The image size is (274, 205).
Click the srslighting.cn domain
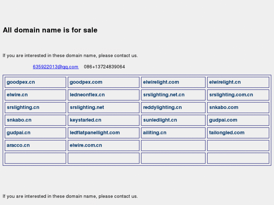[23, 108]
